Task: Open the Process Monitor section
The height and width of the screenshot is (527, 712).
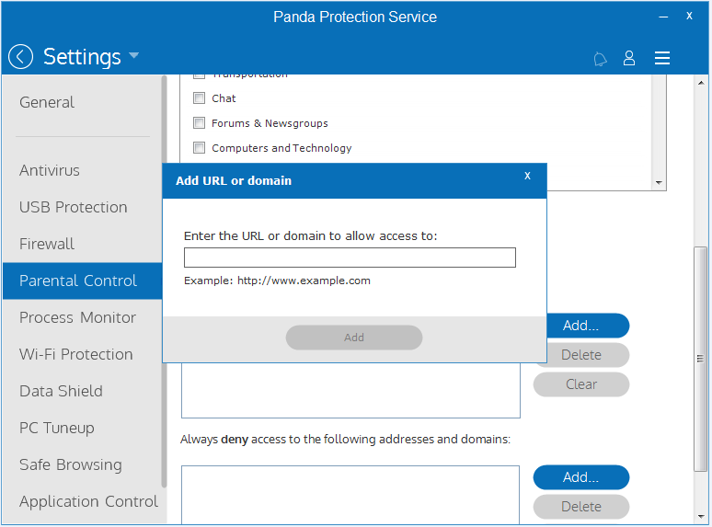Action: 77,317
